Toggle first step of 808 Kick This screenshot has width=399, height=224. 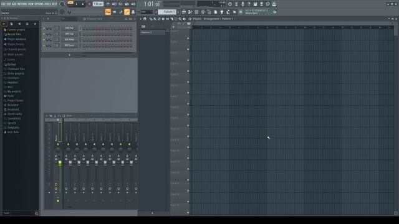pos(84,29)
